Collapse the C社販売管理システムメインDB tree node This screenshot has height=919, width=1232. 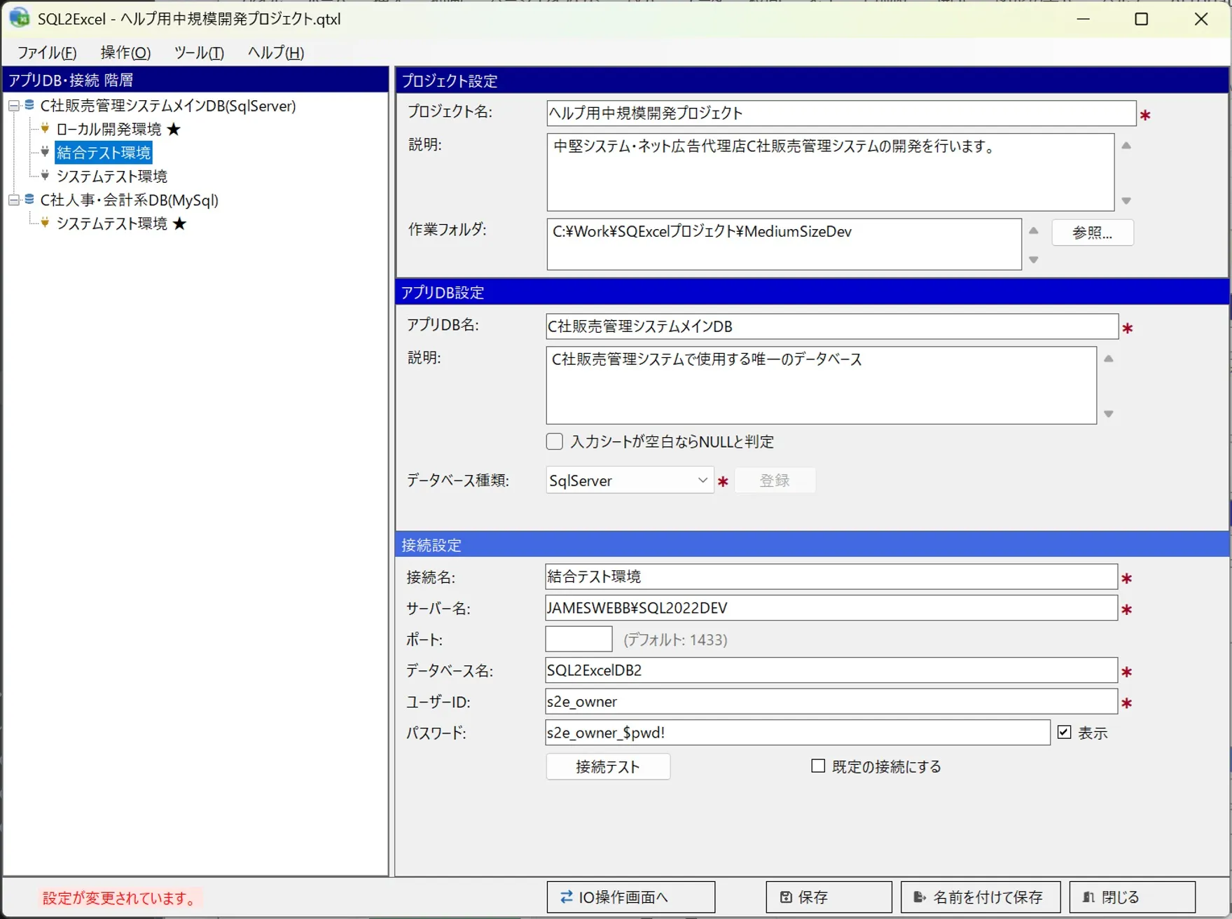(x=13, y=106)
